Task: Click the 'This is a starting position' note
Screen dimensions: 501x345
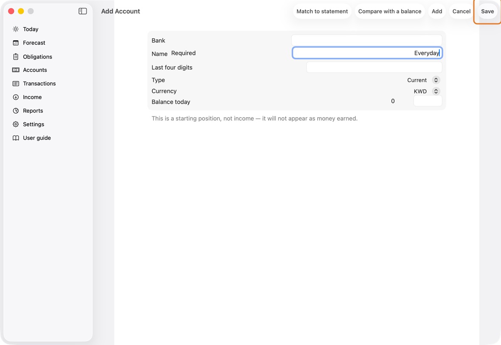Action: tap(254, 118)
